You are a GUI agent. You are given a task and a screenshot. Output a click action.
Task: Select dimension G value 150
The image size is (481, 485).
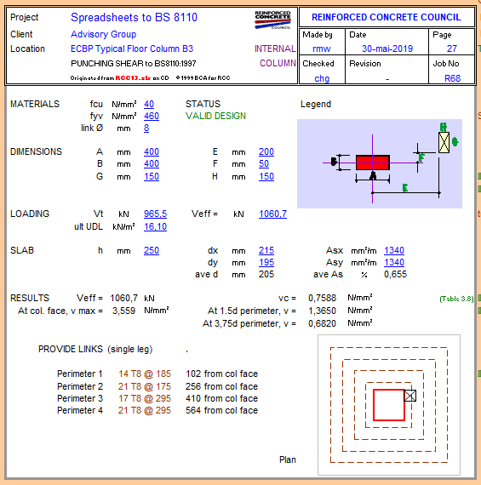click(x=152, y=177)
